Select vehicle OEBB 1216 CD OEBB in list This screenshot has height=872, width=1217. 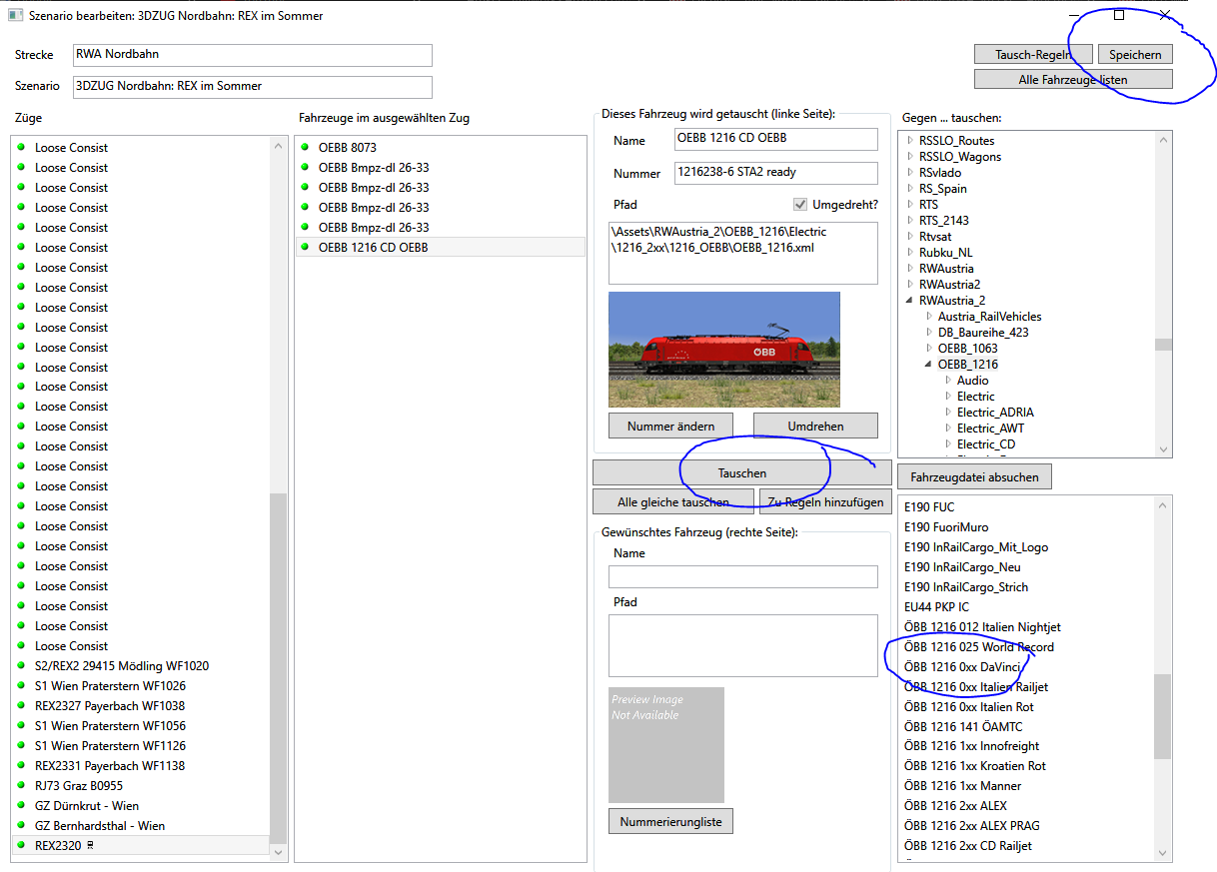click(441, 247)
